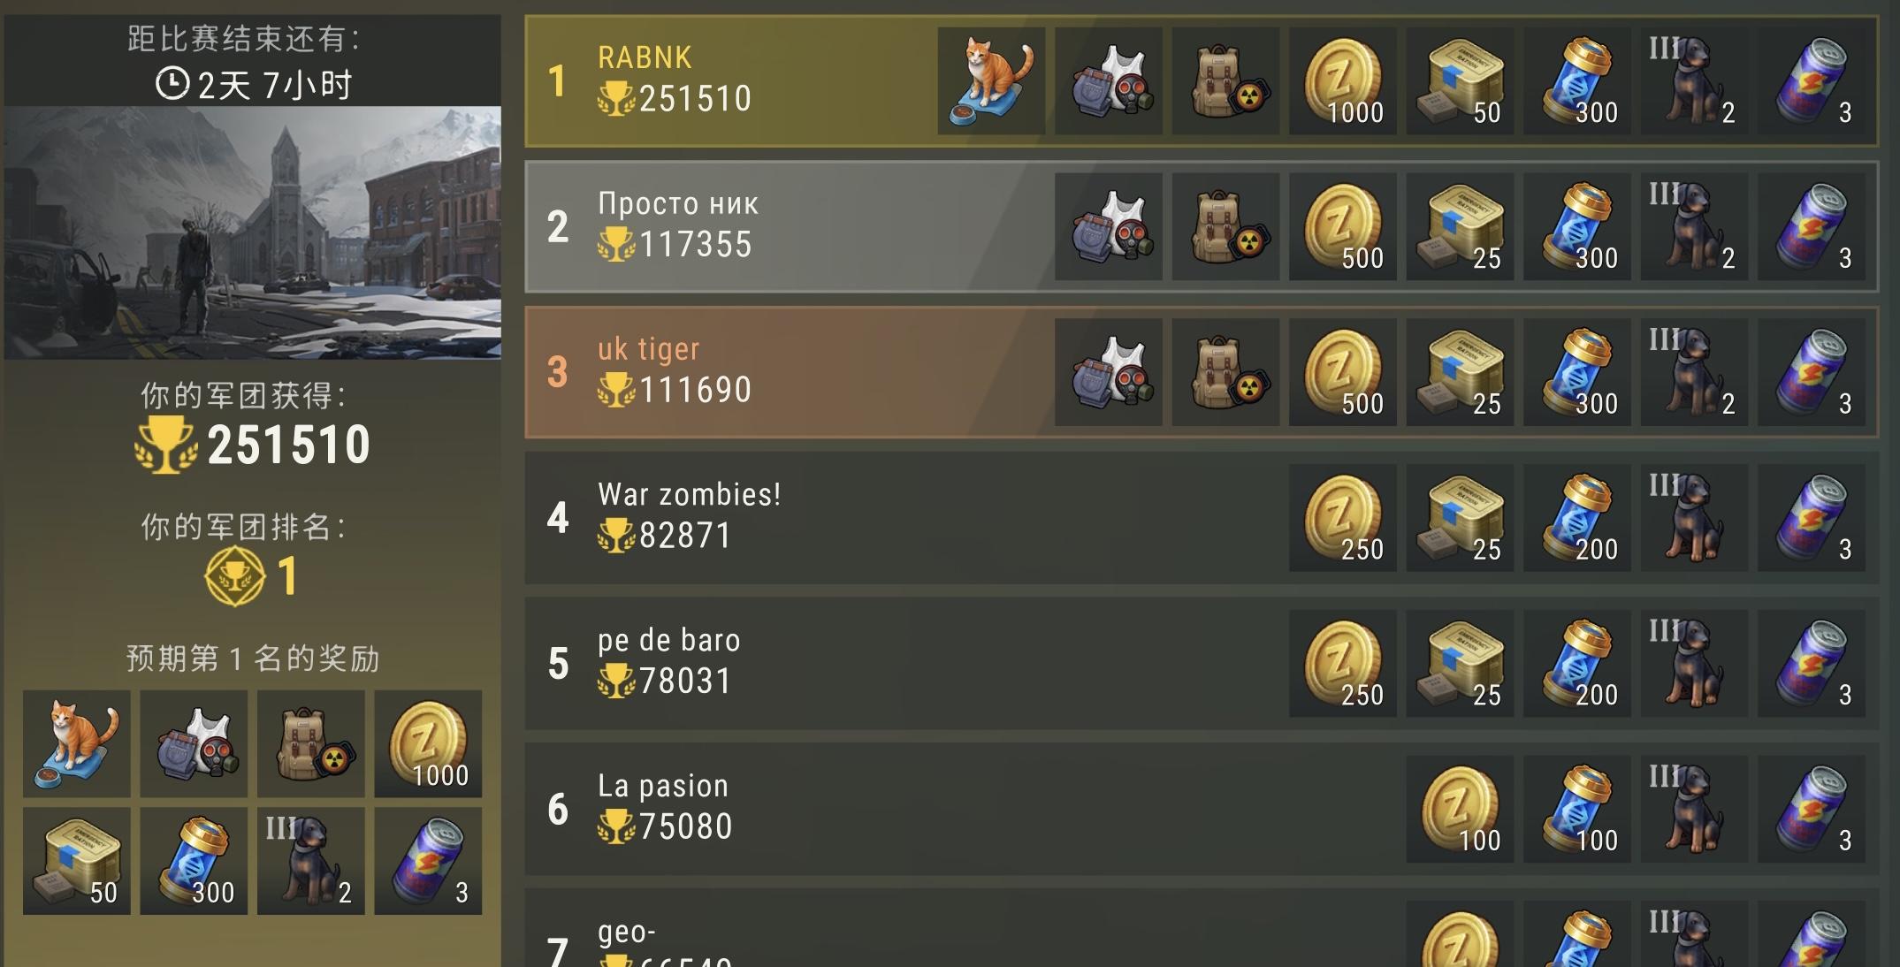Tap the cat icon in expected rewards panel
Image resolution: width=1900 pixels, height=967 pixels.
(x=76, y=743)
